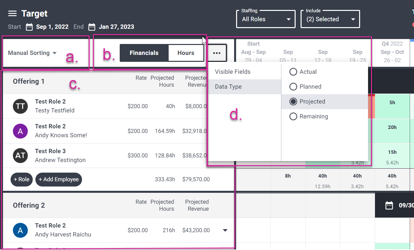Select the Planned data type radio button
This screenshot has height=250, width=414.
(x=293, y=86)
